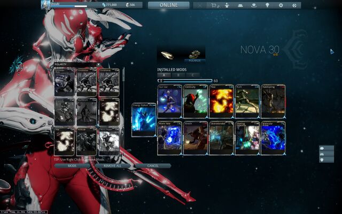Select the installed Molecular Prime mod

point(273,138)
